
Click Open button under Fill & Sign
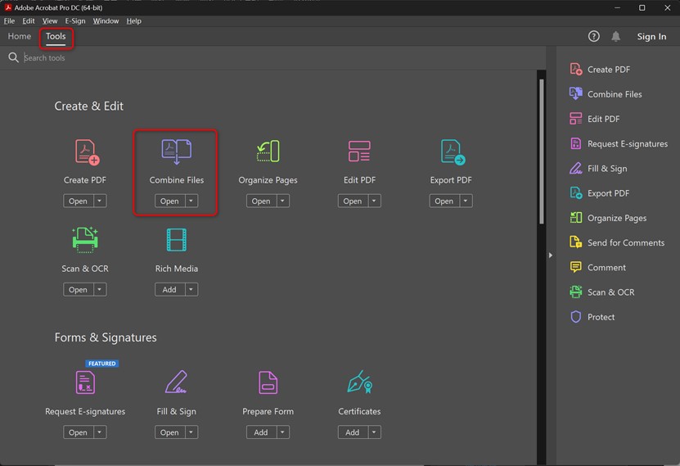click(x=170, y=432)
